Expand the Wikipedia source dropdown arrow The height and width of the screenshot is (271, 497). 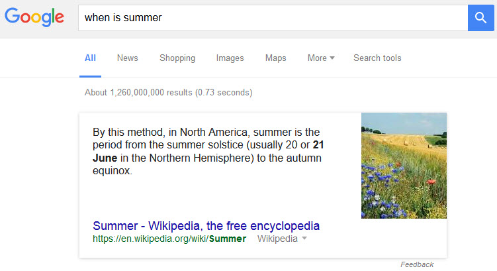click(x=304, y=239)
